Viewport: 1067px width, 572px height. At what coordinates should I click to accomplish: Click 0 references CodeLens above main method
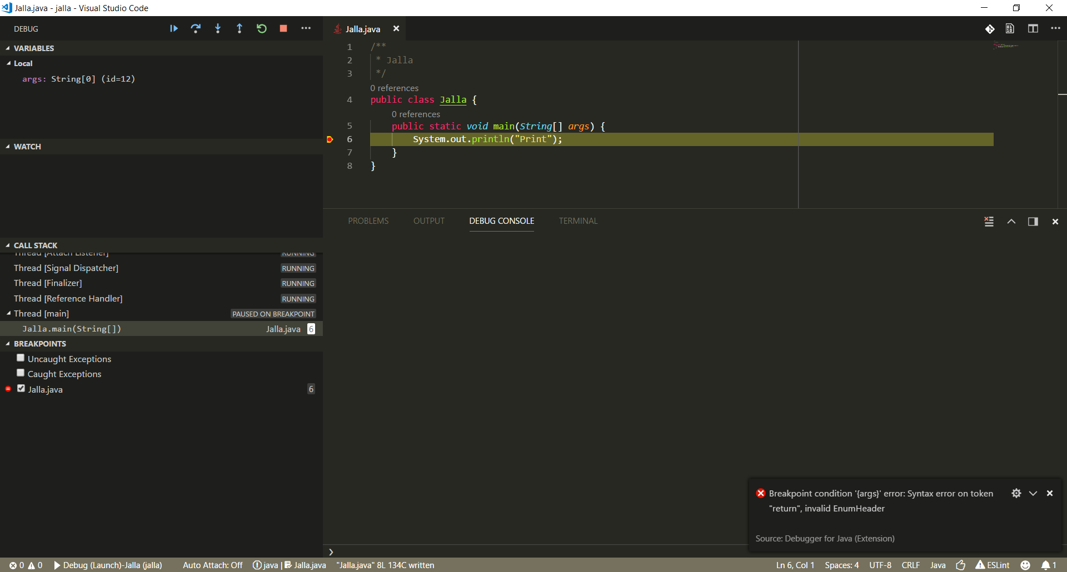coord(416,114)
